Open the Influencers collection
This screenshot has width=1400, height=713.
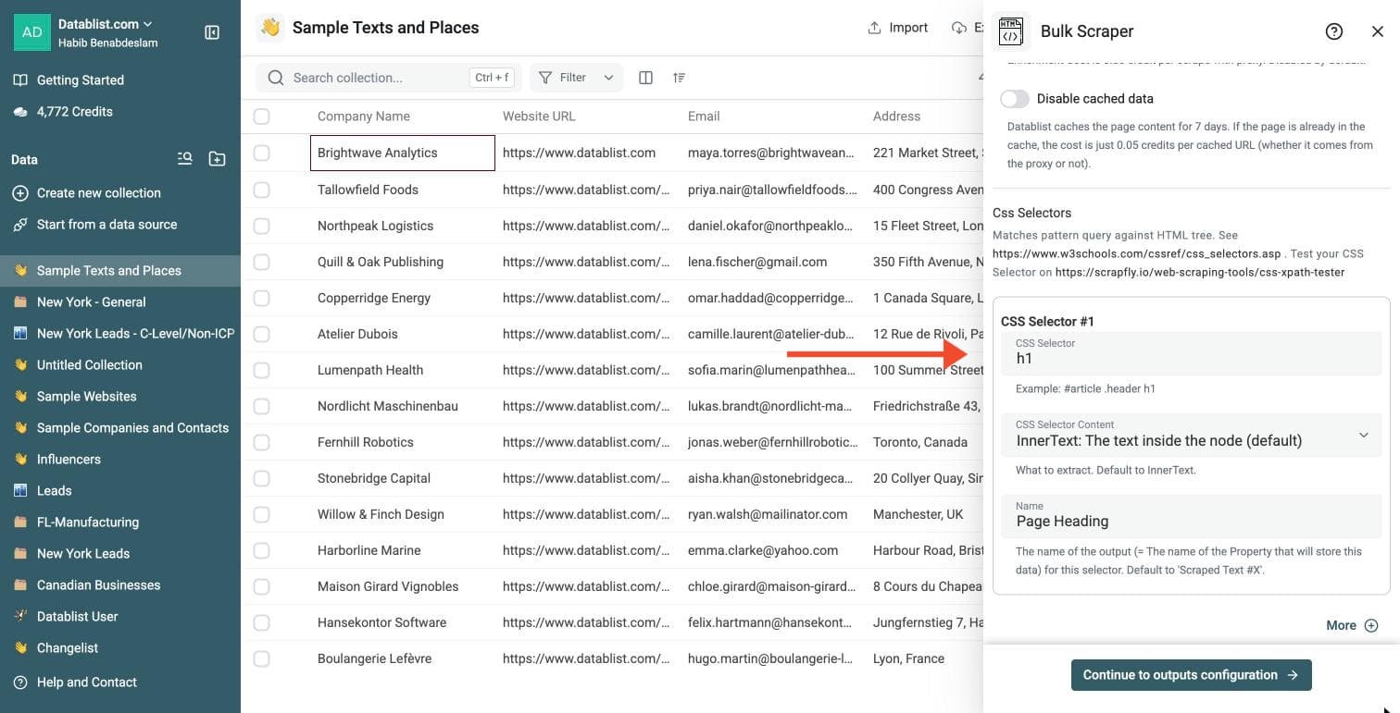(120, 460)
